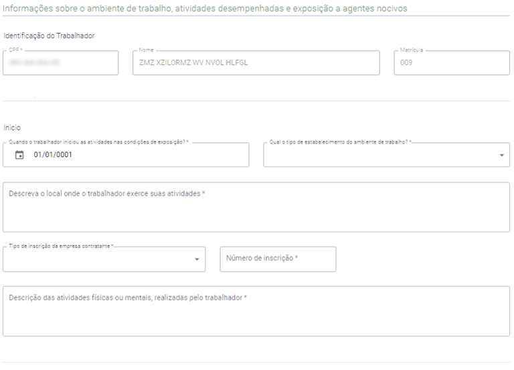Click the small 'Nome' floating label
514x370 pixels.
(146, 50)
